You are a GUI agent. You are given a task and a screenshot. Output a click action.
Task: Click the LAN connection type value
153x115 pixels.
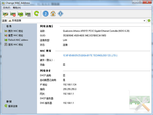(x=65, y=40)
